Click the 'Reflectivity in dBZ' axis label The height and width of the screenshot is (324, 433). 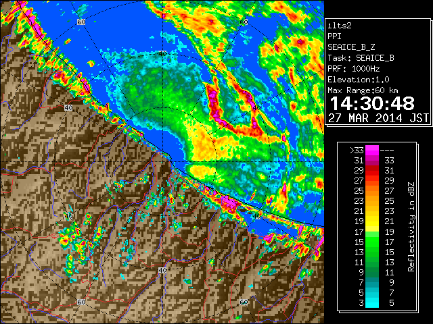click(411, 227)
